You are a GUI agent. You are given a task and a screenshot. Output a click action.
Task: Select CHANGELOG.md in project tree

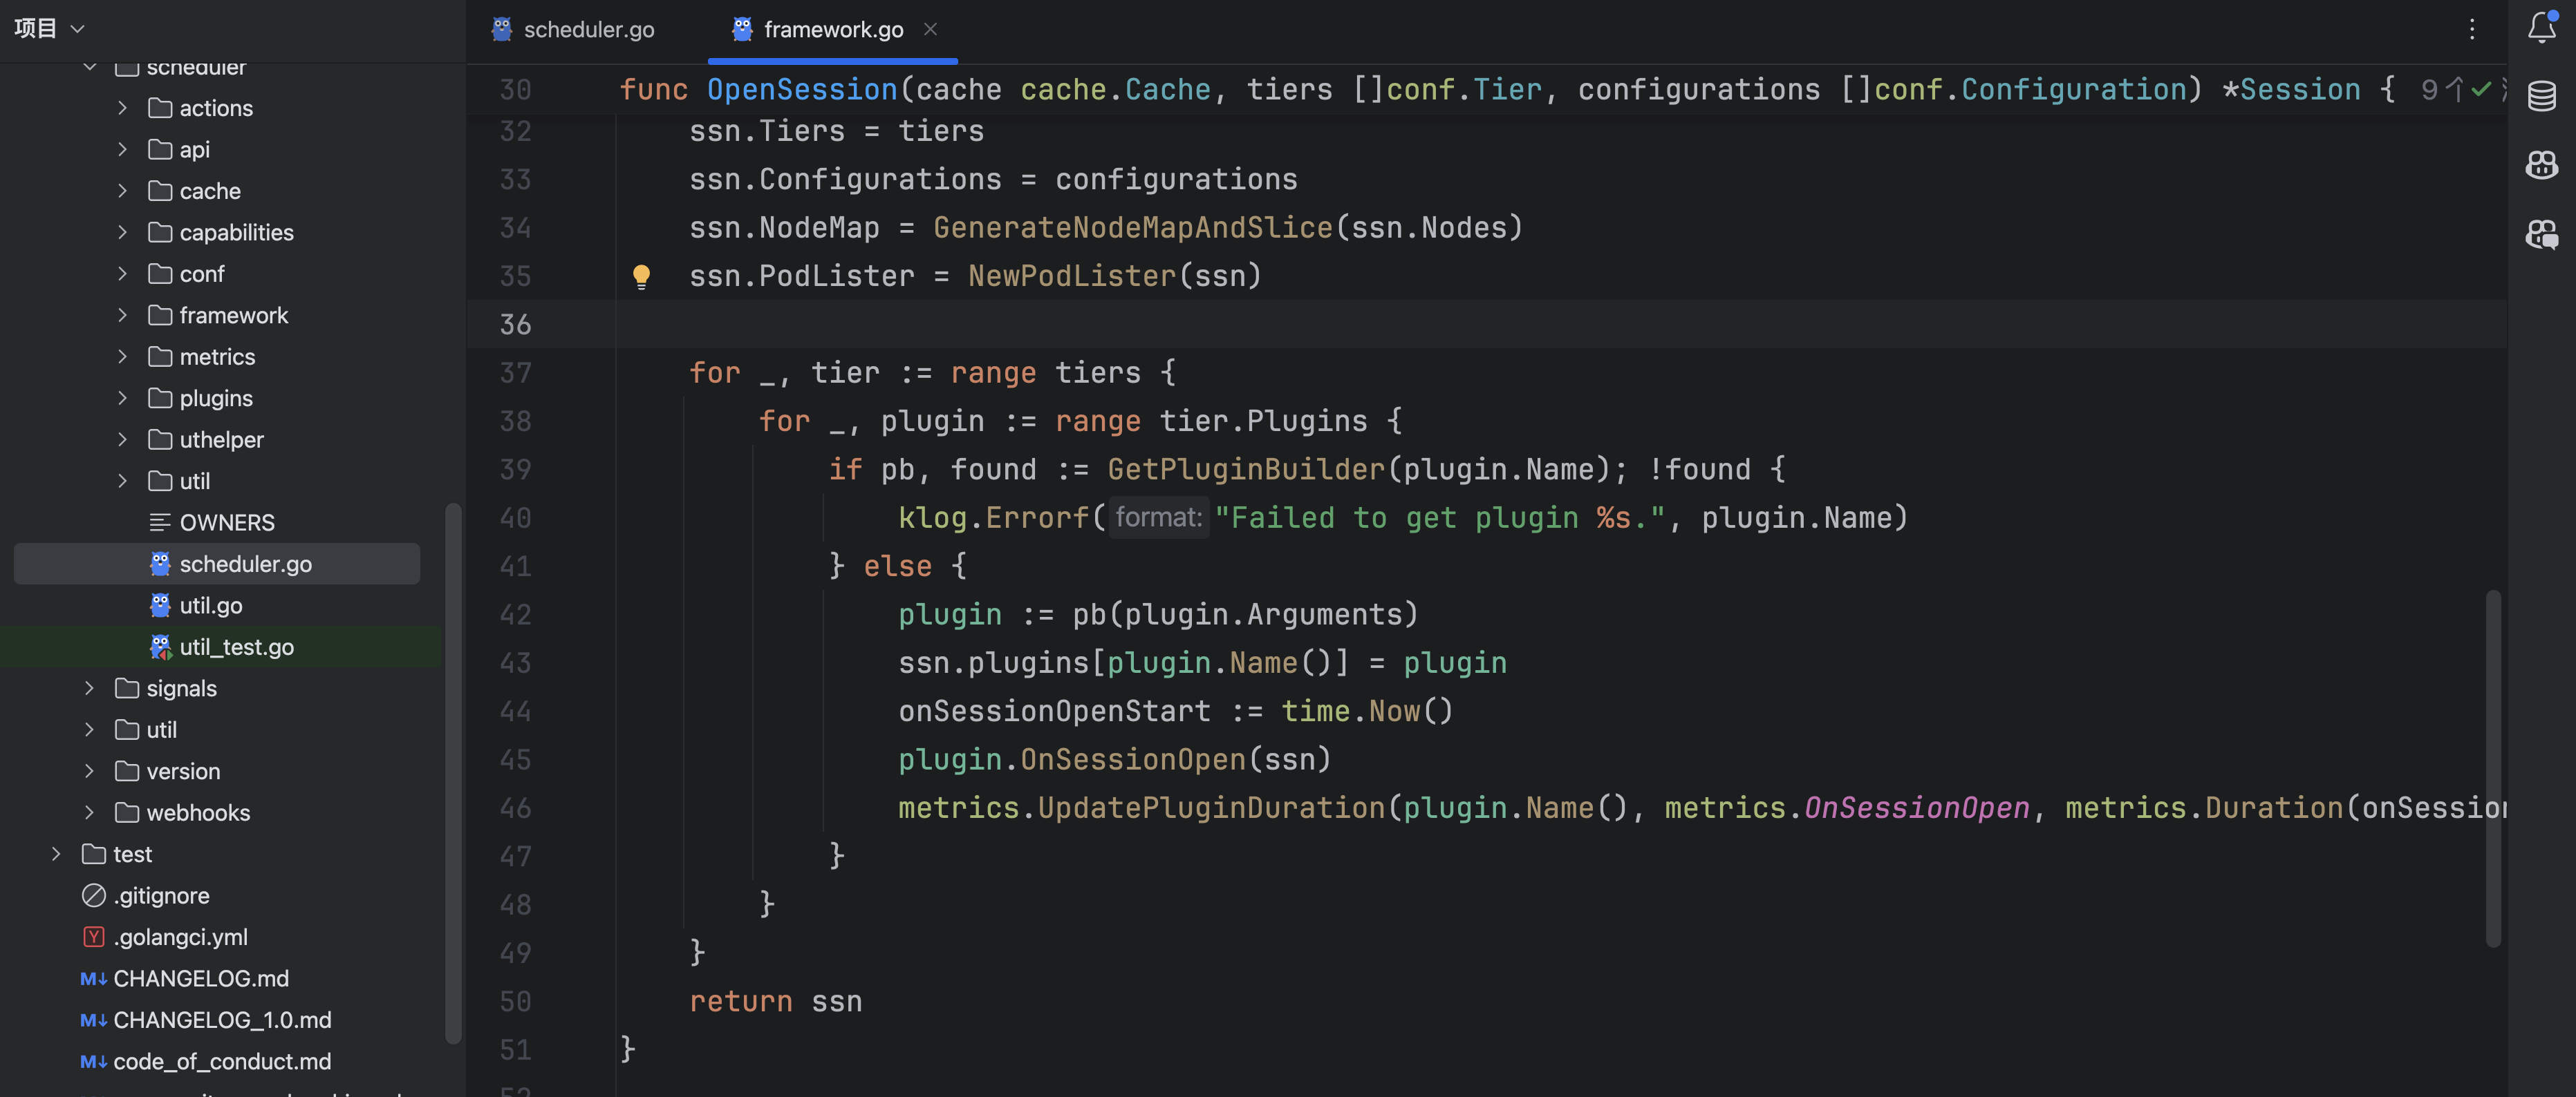tap(201, 979)
